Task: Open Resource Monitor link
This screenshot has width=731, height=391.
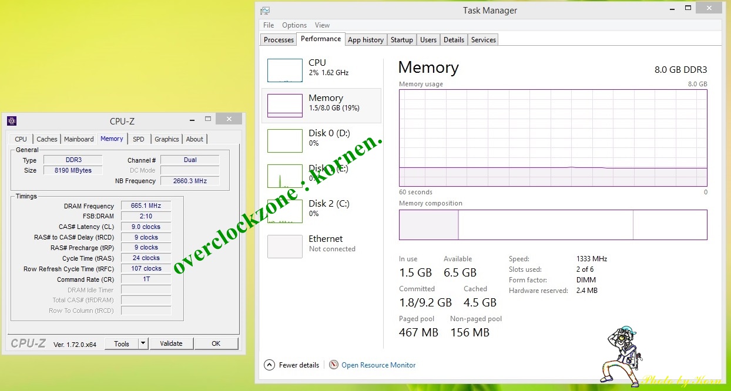Action: click(x=378, y=365)
